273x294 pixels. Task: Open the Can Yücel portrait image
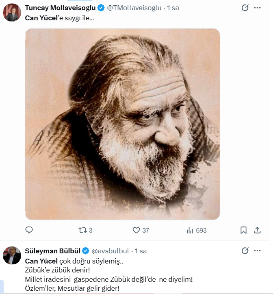(x=122, y=124)
